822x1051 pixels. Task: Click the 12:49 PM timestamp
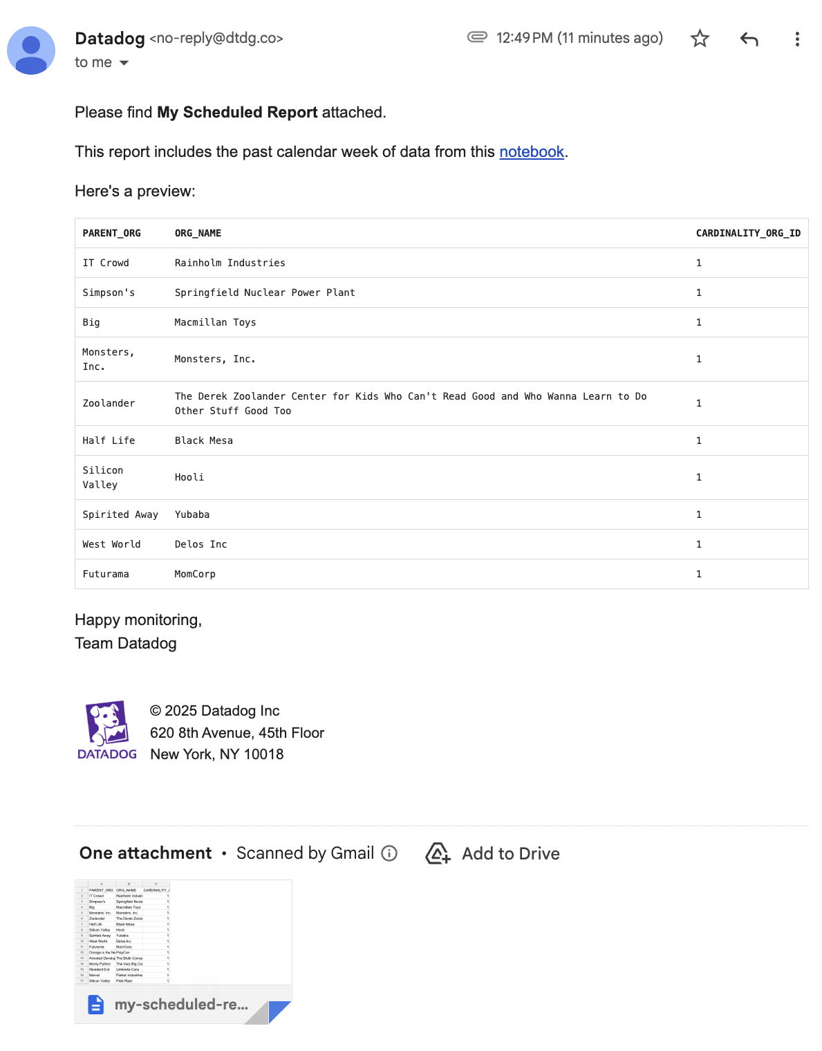click(579, 38)
